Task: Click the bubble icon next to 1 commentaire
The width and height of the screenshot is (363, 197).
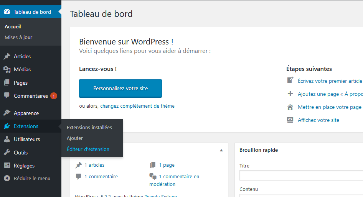Action: tap(79, 176)
